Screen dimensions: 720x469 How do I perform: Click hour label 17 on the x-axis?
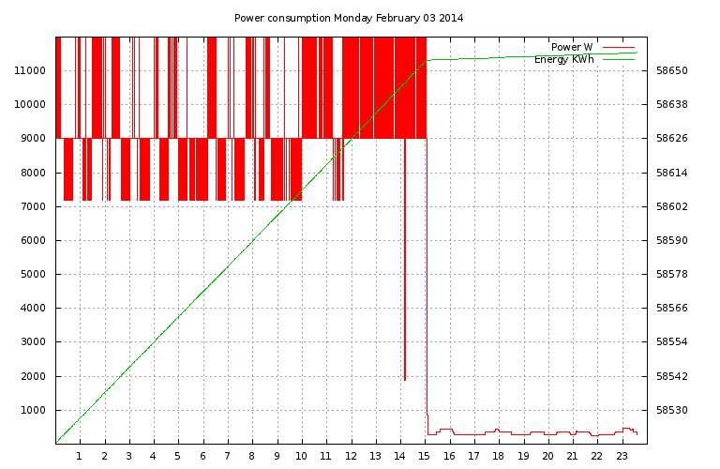tap(473, 456)
